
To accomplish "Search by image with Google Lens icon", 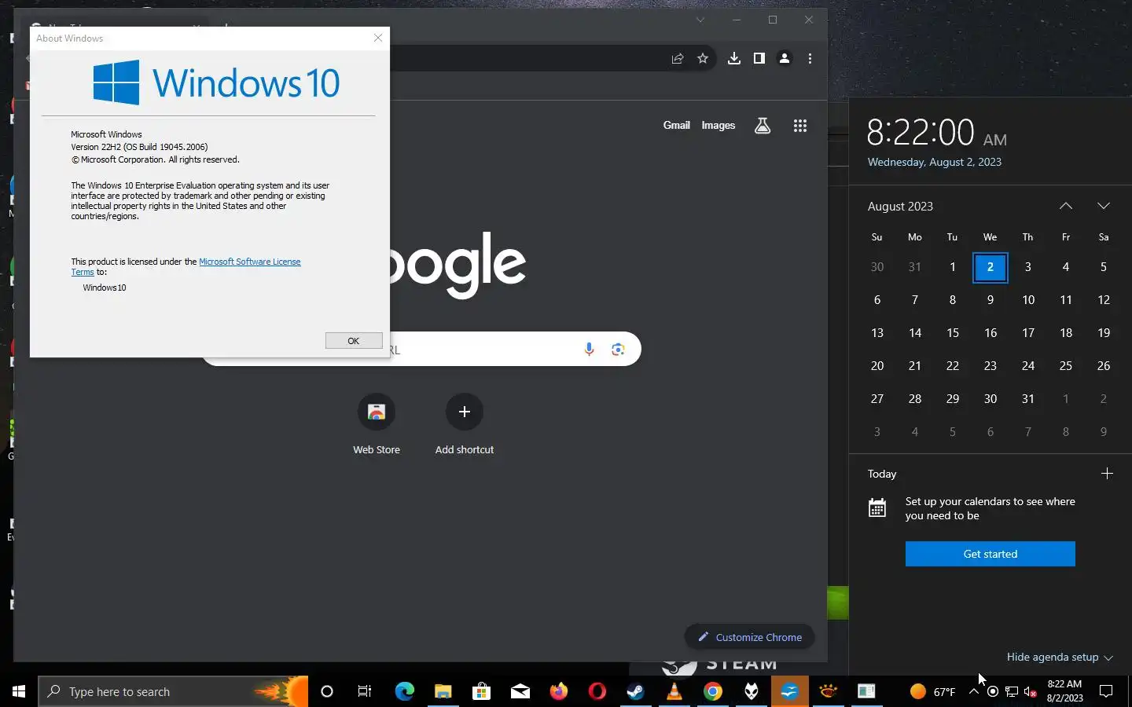I will (x=618, y=350).
